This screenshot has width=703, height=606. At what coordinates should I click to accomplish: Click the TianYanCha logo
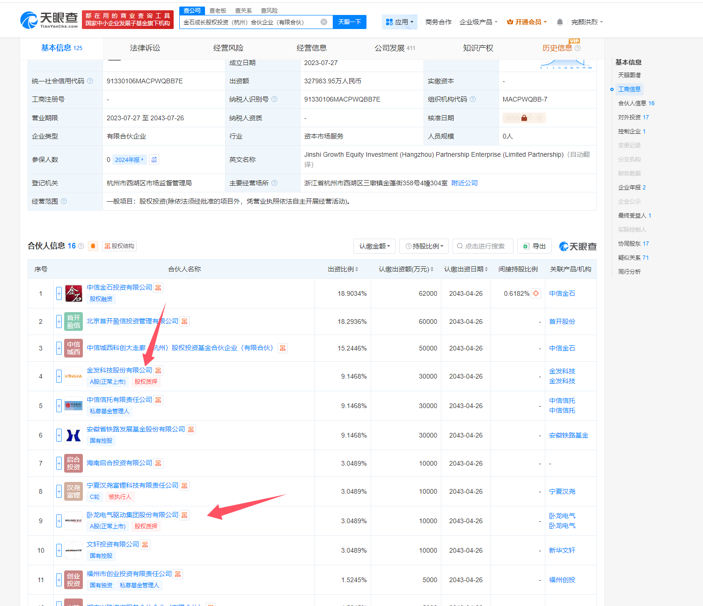[x=49, y=20]
